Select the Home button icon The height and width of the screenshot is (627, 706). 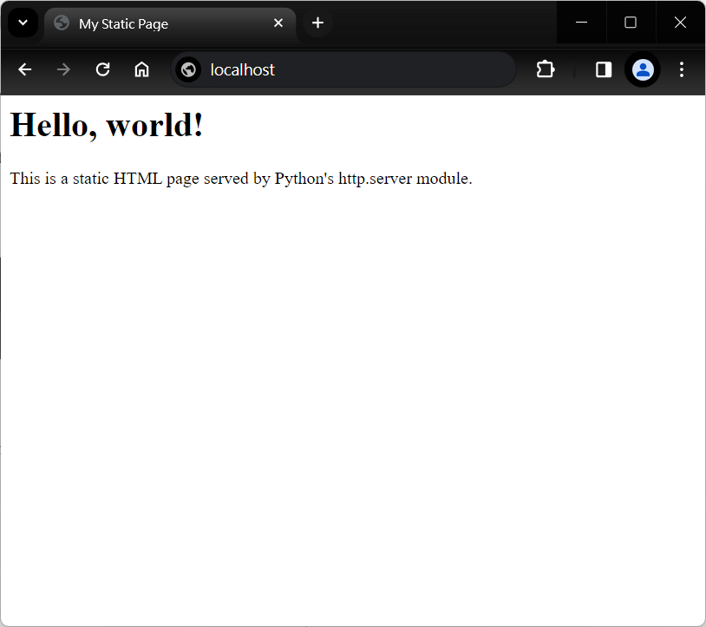tap(141, 69)
